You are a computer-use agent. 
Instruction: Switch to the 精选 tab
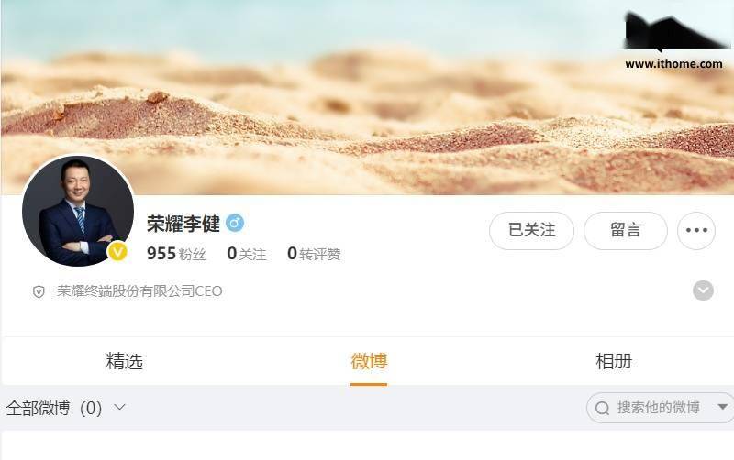(x=124, y=361)
